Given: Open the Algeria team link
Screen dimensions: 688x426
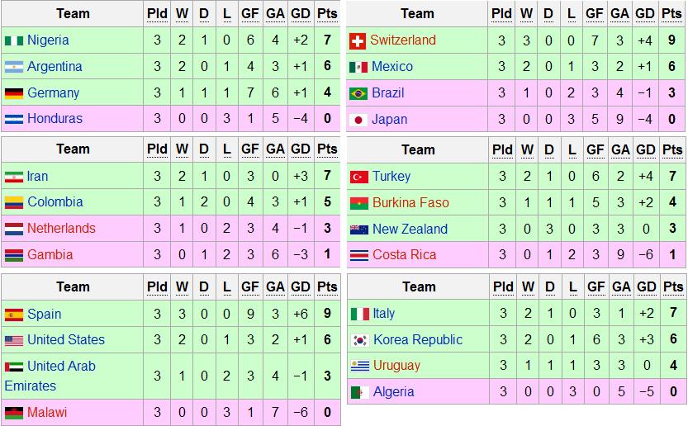Looking at the screenshot, I should pyautogui.click(x=393, y=392).
